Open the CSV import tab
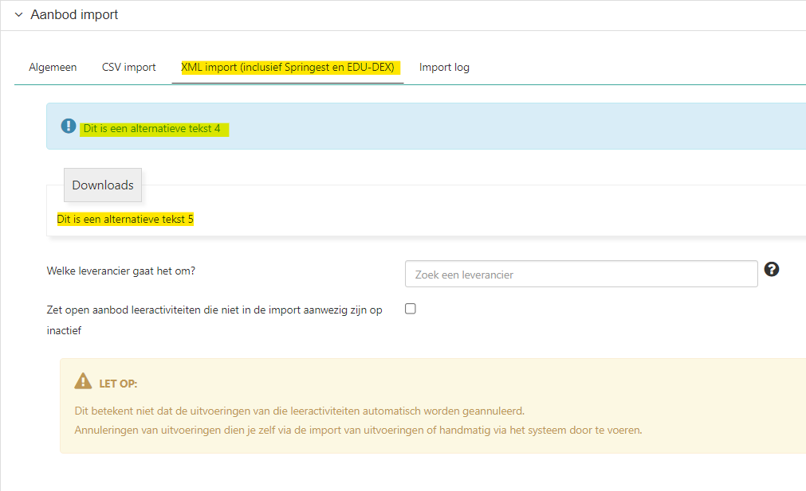Screen dimensions: 806x491 (x=128, y=68)
